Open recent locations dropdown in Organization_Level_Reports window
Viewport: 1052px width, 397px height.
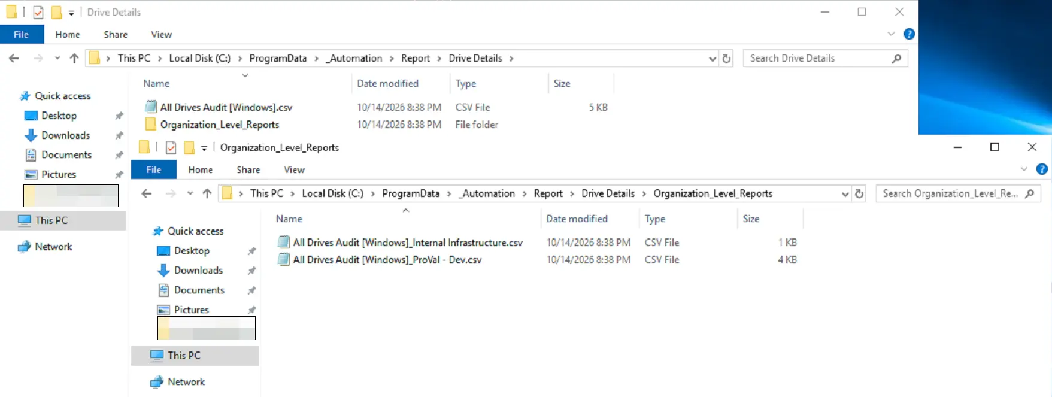(190, 193)
